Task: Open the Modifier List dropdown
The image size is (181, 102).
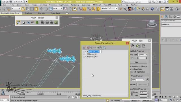Action: point(171,24)
